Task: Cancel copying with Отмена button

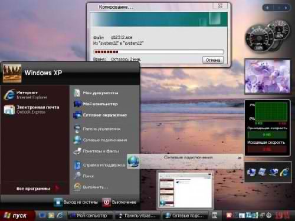Action: coord(213,60)
